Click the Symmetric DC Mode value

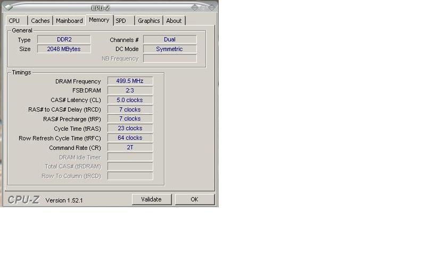[x=170, y=49]
